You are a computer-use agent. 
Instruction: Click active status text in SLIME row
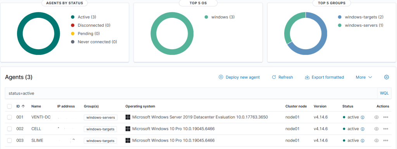353,140
